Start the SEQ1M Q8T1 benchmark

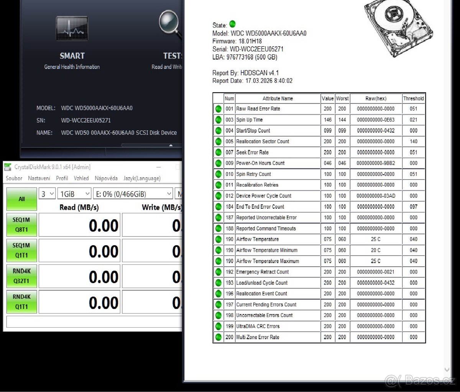[x=21, y=225]
